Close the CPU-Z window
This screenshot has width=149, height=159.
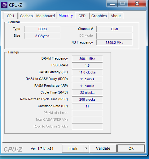[137, 4]
